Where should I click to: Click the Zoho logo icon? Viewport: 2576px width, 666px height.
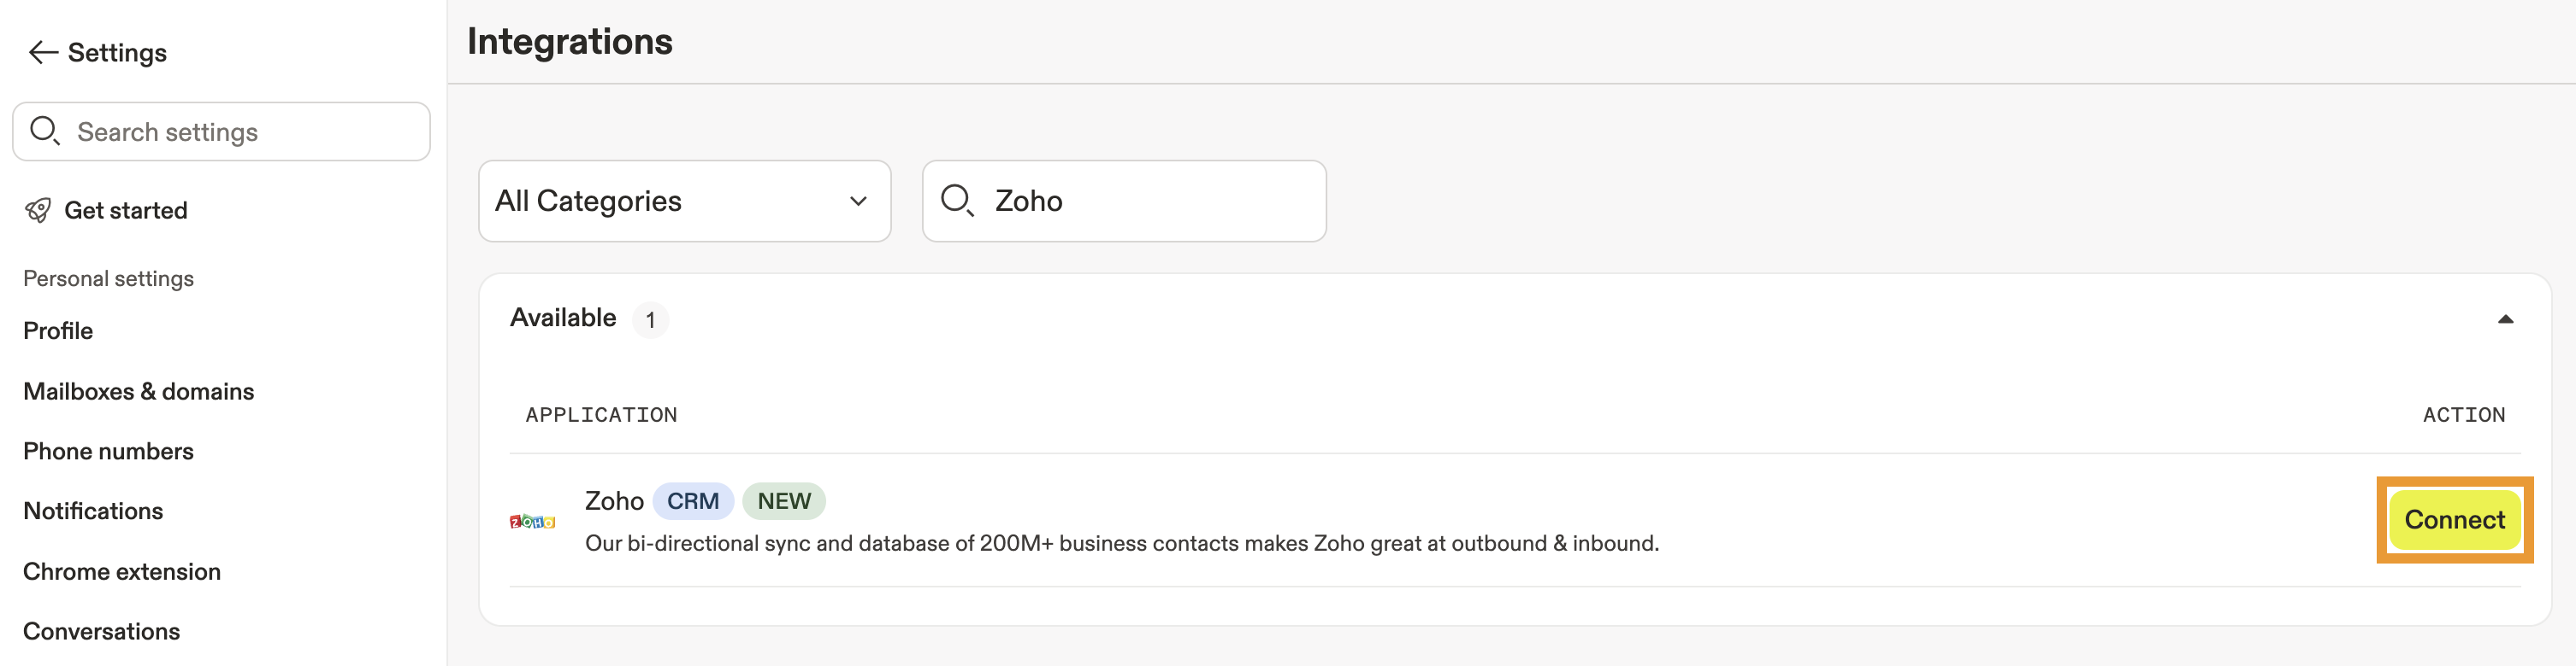(532, 521)
